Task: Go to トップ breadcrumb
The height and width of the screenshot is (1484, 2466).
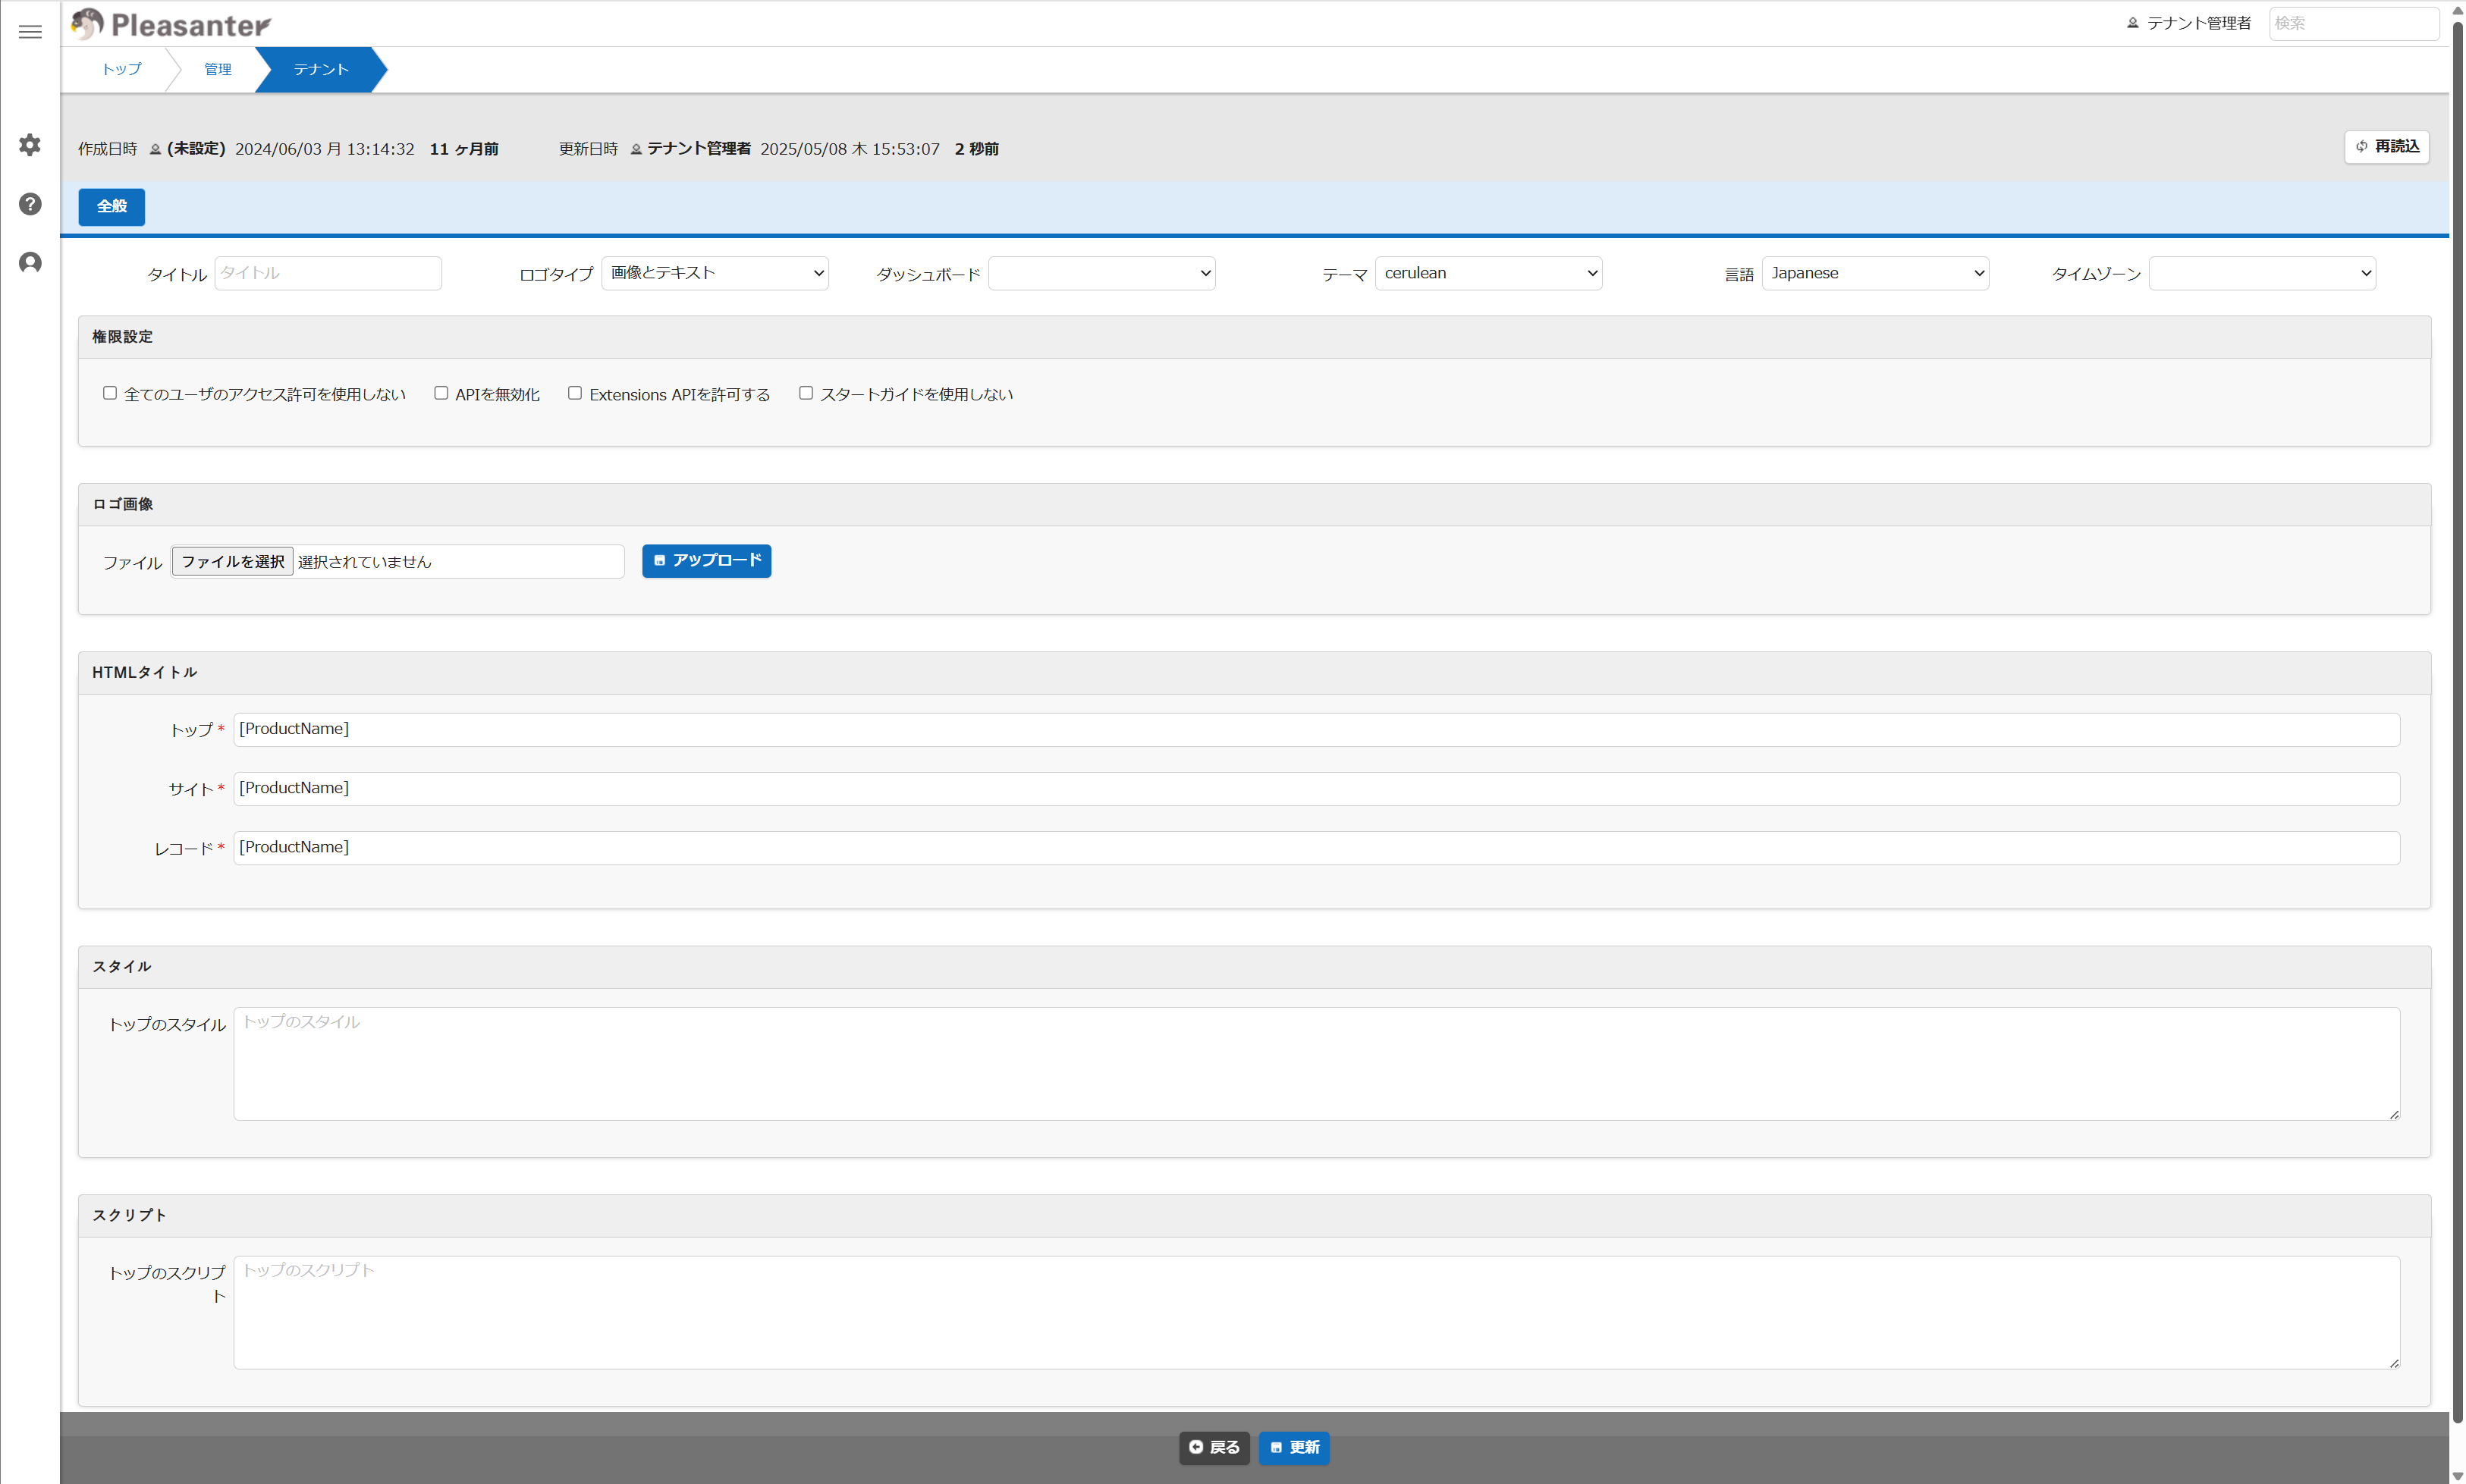Action: pyautogui.click(x=122, y=69)
